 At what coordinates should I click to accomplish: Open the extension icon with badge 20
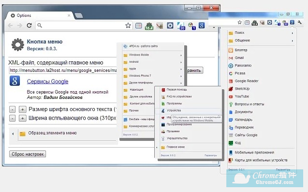click(181, 26)
